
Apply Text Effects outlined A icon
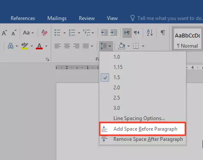pyautogui.click(x=11, y=46)
